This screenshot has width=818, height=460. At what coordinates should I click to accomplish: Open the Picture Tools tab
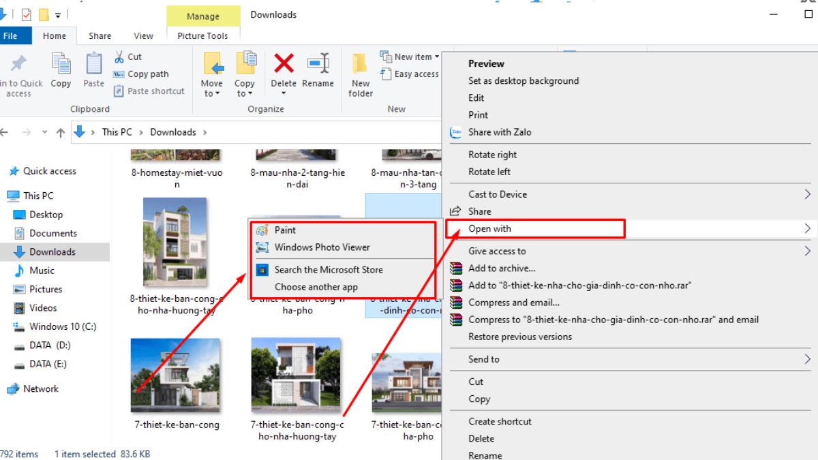point(202,36)
